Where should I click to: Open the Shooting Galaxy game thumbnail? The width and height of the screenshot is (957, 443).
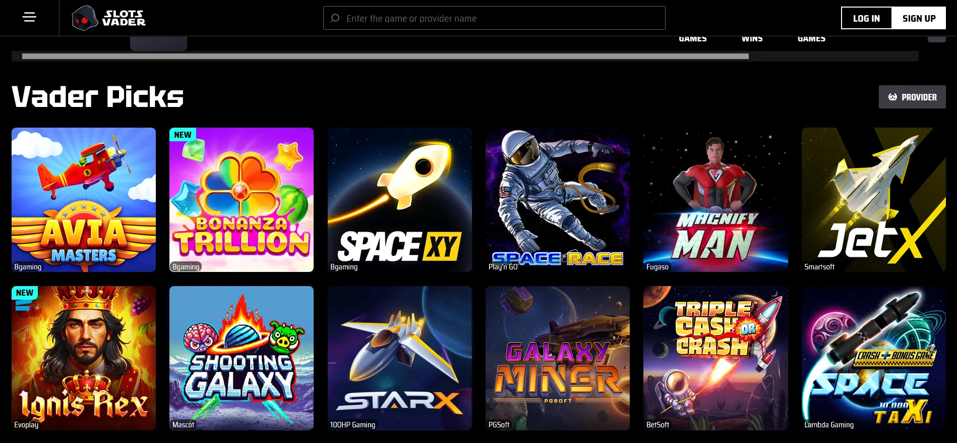[242, 358]
